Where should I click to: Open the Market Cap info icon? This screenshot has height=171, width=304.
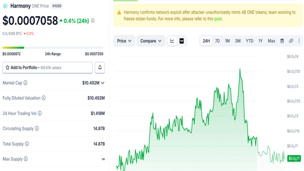[x=25, y=83]
